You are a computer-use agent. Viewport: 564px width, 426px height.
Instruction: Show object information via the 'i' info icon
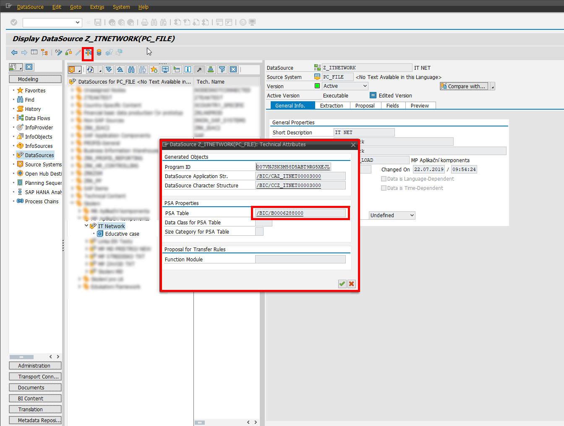[x=188, y=69]
